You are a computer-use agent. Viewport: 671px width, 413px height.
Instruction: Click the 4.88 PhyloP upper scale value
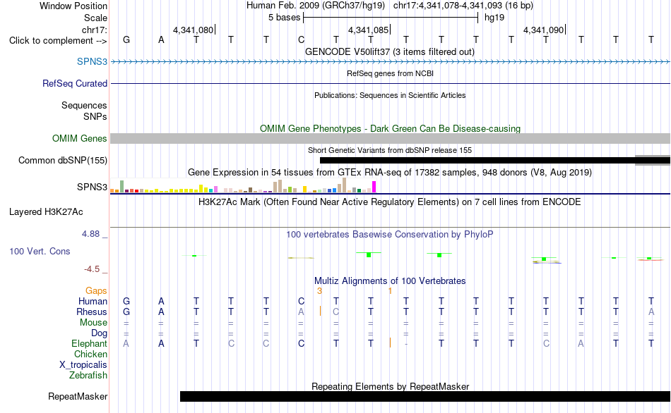pyautogui.click(x=90, y=234)
